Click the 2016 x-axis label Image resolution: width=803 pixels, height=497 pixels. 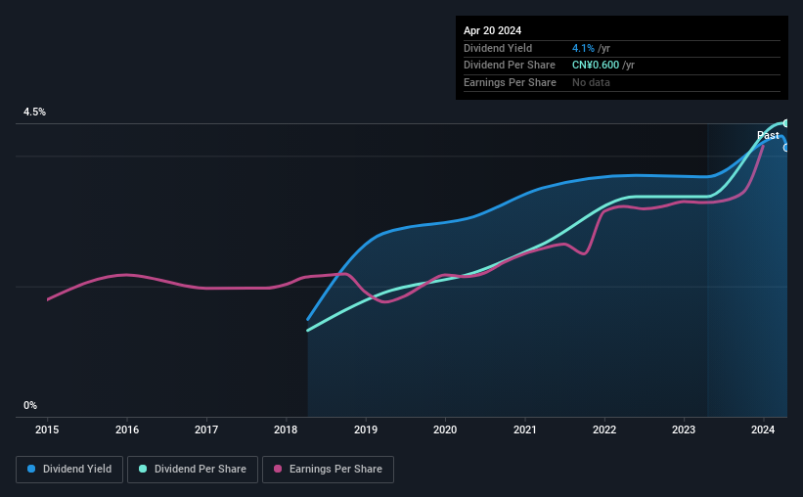pos(127,429)
